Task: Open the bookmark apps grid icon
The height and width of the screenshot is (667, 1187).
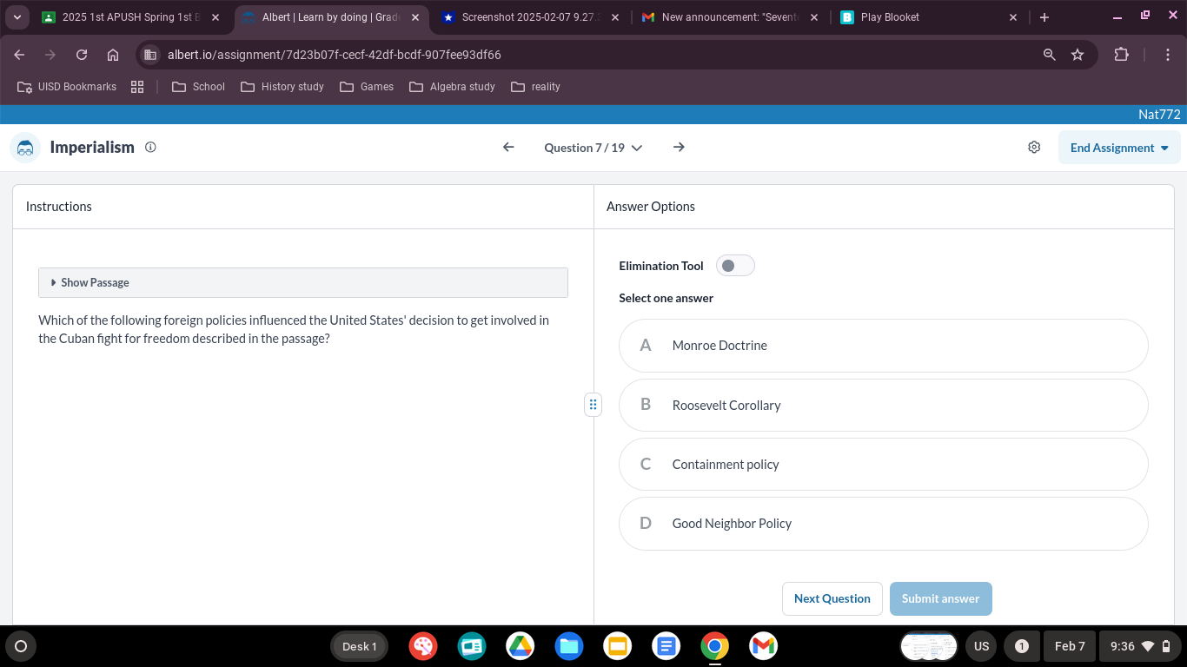Action: point(137,87)
